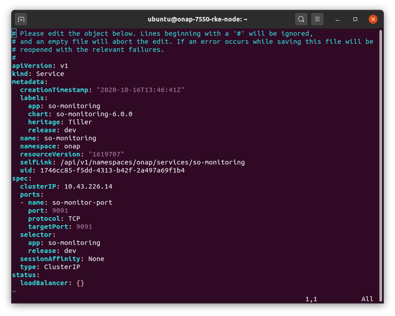Click the clusterIP value '10.43.226.14'
The width and height of the screenshot is (395, 316).
(x=88, y=187)
